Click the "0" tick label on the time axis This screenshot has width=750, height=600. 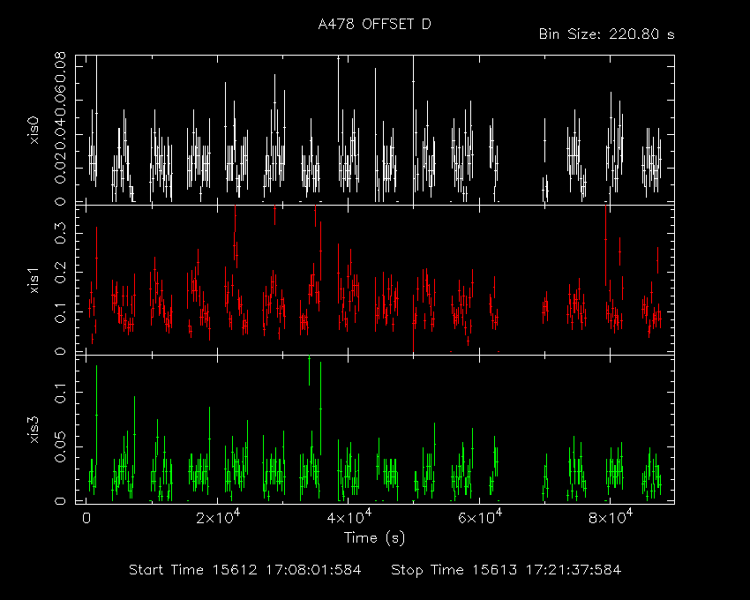point(86,518)
